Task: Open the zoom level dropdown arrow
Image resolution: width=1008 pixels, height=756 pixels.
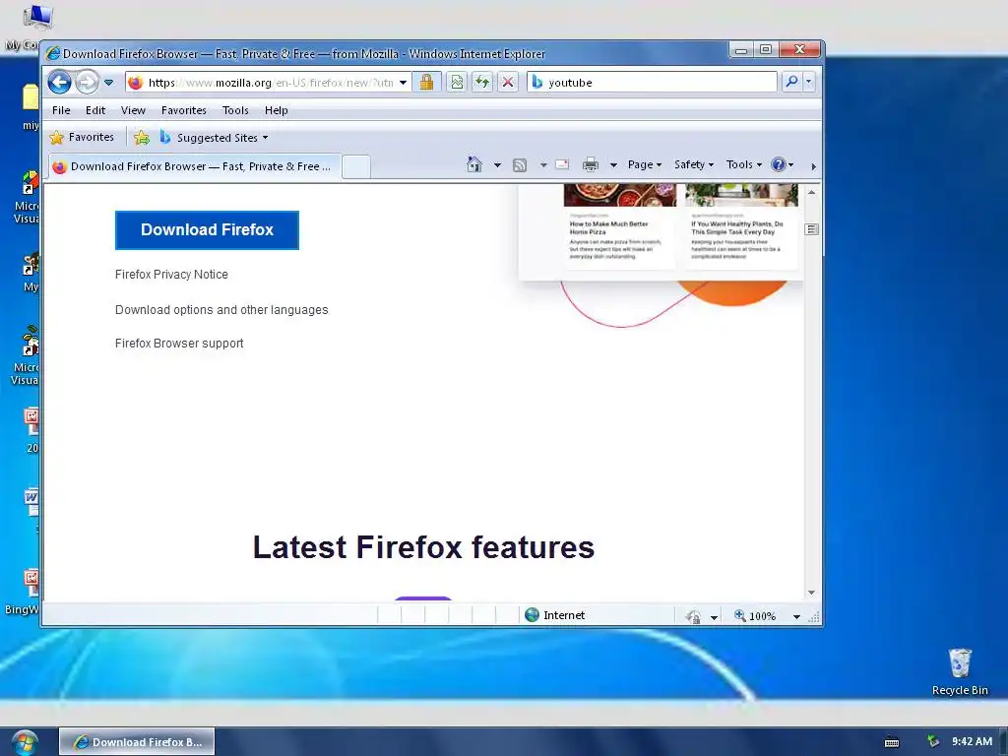Action: tap(796, 617)
